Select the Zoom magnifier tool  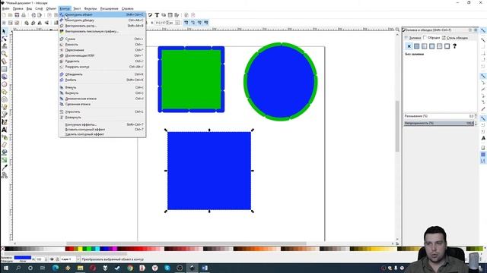pos(4,54)
